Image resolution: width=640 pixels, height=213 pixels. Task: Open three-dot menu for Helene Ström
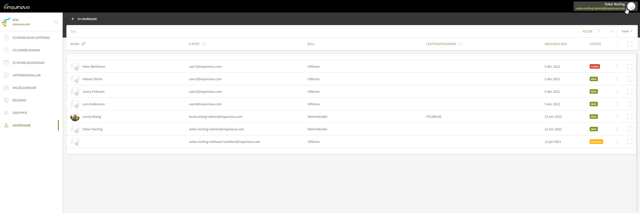[x=617, y=79]
